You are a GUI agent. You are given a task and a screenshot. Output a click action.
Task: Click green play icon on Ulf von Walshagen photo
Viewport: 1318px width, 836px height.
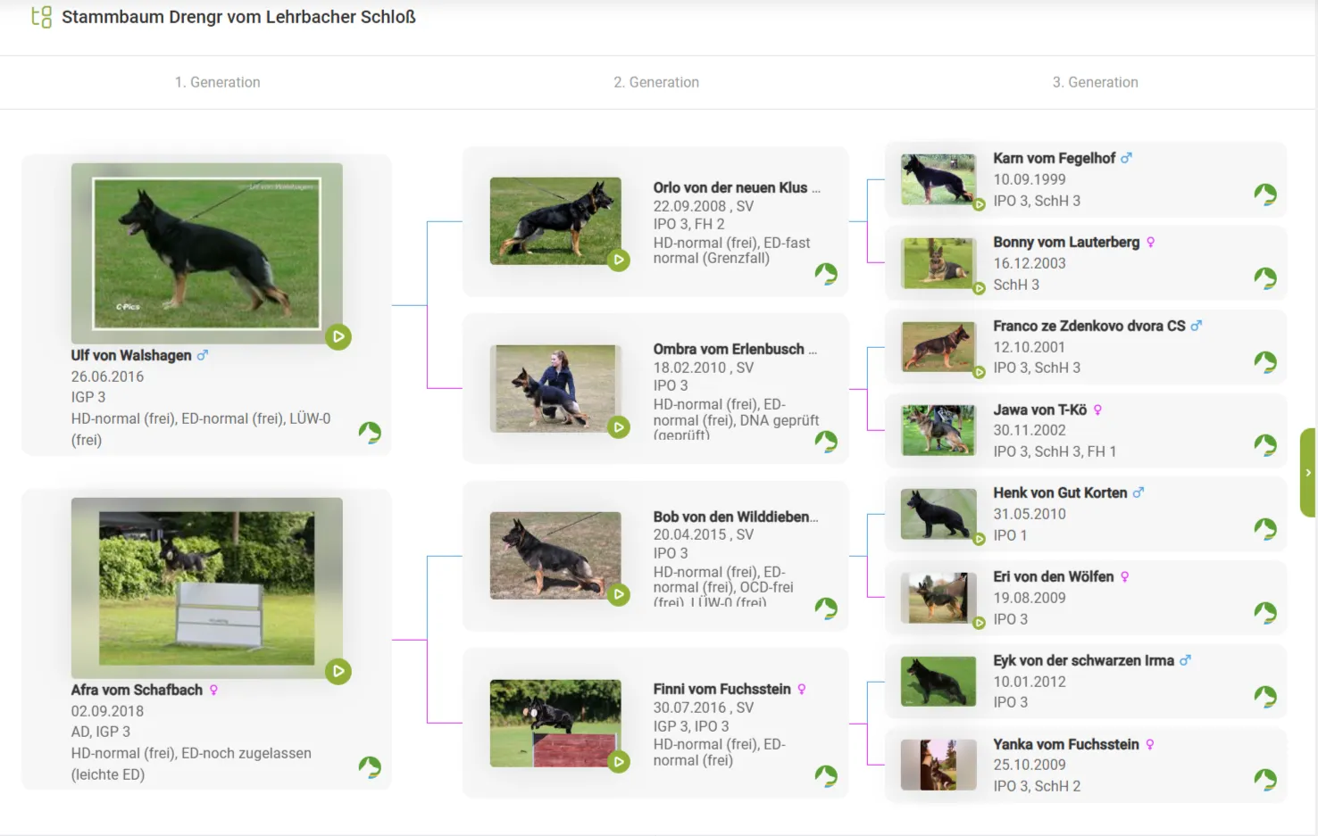(338, 336)
